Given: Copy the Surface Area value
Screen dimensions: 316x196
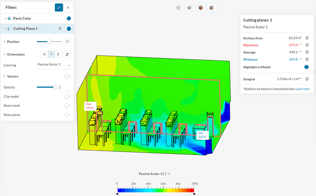Looking at the screenshot, I should click(x=307, y=38).
